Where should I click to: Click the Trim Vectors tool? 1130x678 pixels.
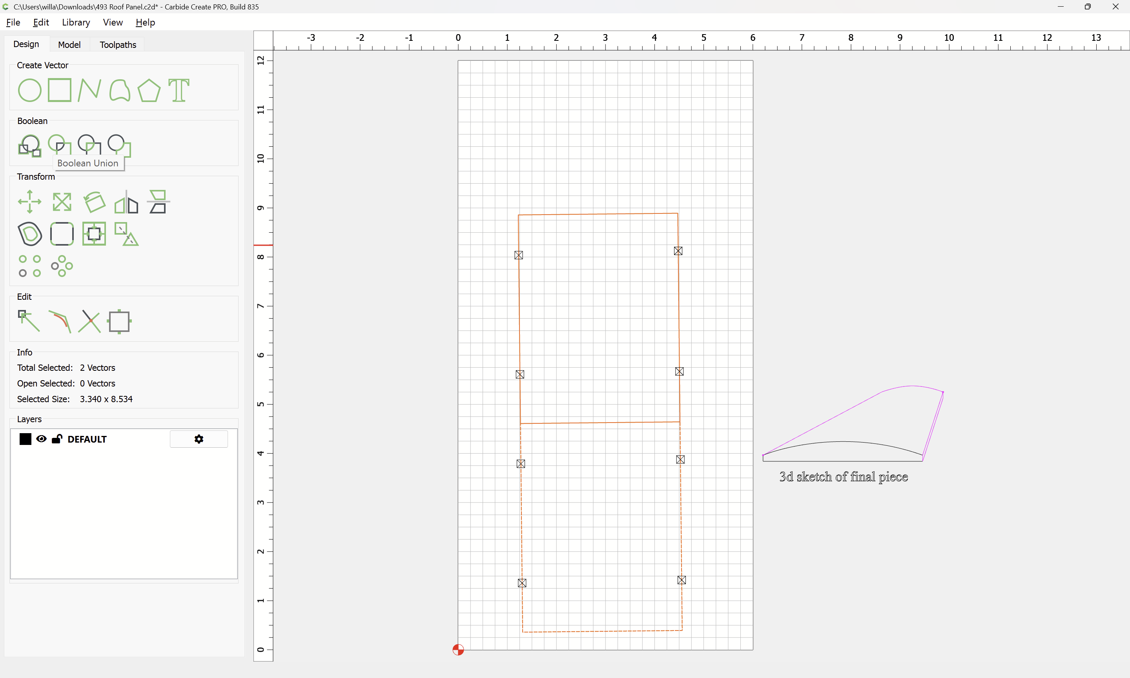point(89,321)
